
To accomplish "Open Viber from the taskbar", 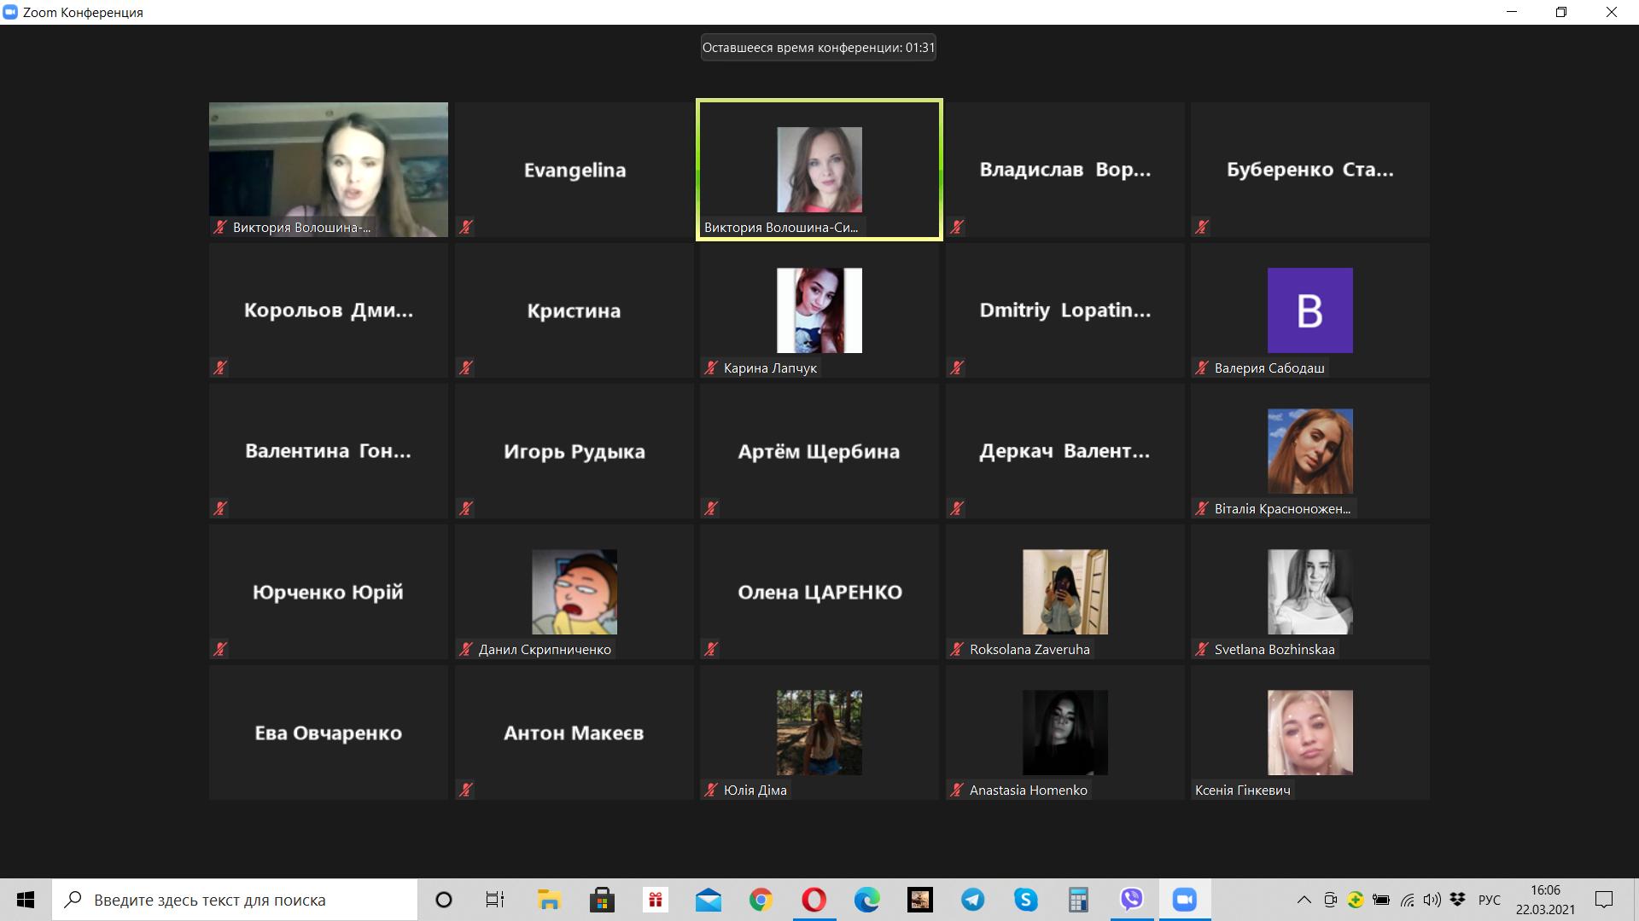I will tap(1131, 900).
